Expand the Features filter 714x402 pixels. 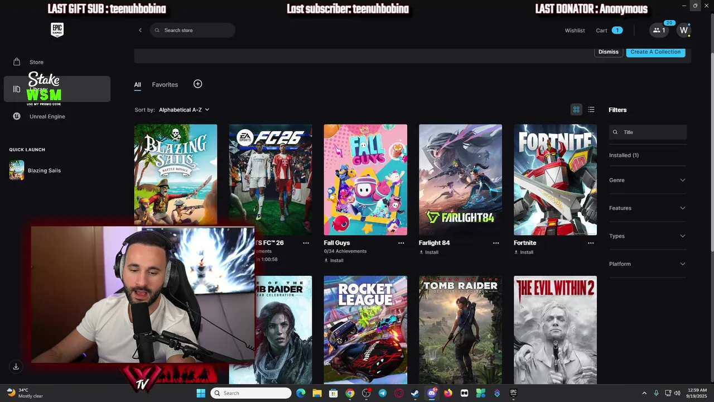click(648, 208)
